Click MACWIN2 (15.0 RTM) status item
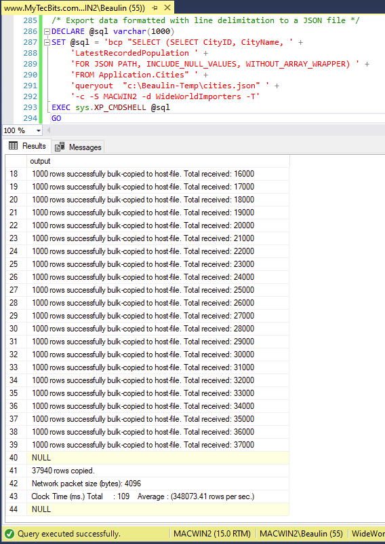 coord(212,534)
